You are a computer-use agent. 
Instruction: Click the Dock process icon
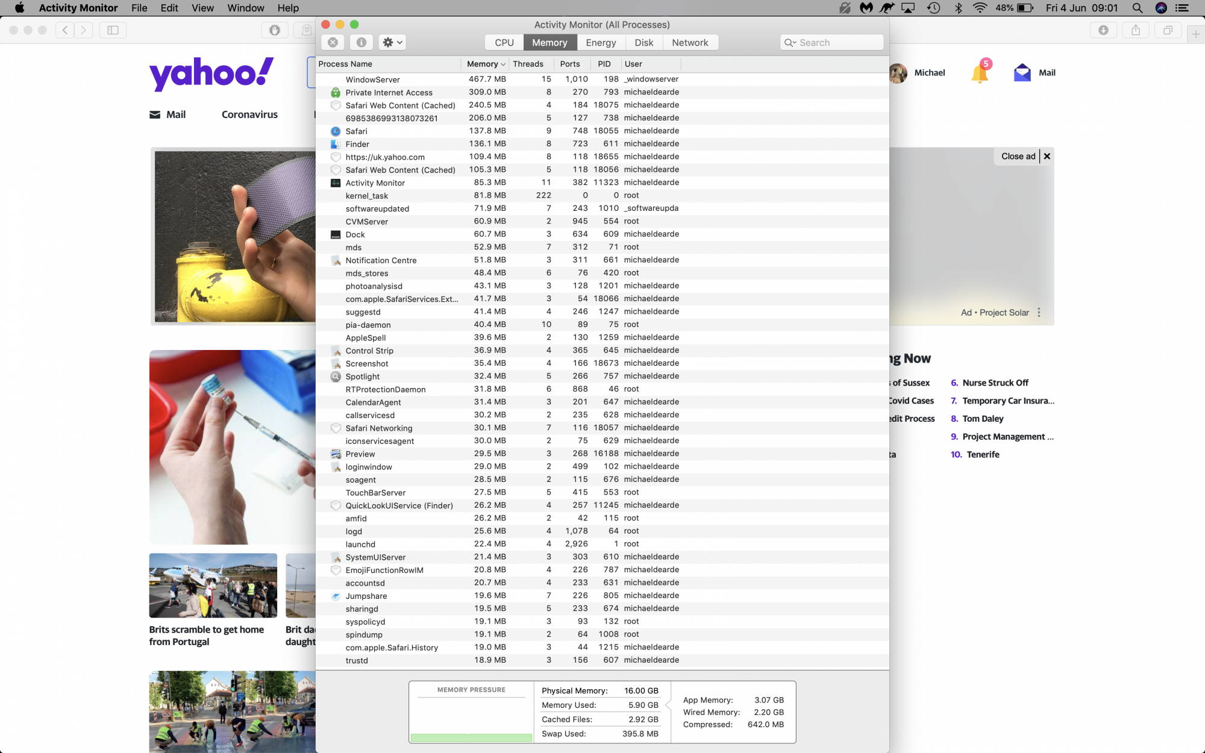pos(336,234)
